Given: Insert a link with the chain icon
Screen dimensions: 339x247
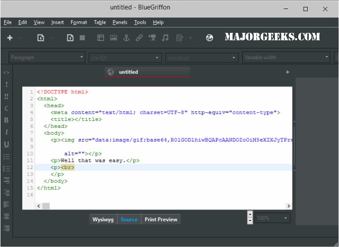Looking at the screenshot, I should point(139,38).
